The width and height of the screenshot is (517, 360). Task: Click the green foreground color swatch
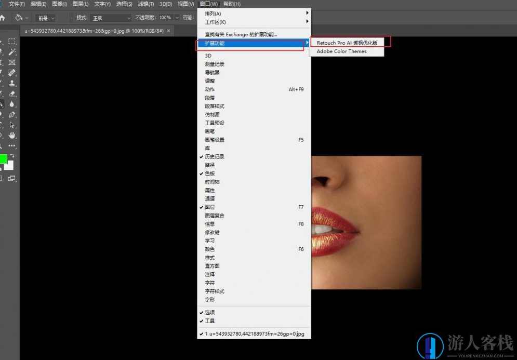coord(5,158)
